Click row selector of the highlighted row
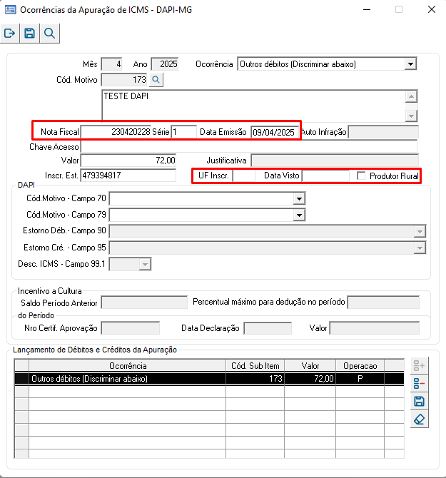Image resolution: width=446 pixels, height=478 pixels. (21, 379)
